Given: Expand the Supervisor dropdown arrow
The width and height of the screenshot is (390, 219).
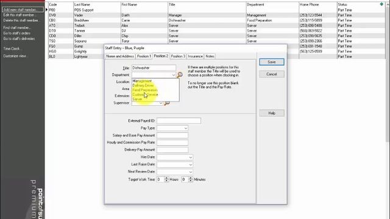Looking at the screenshot, I should click(x=161, y=103).
